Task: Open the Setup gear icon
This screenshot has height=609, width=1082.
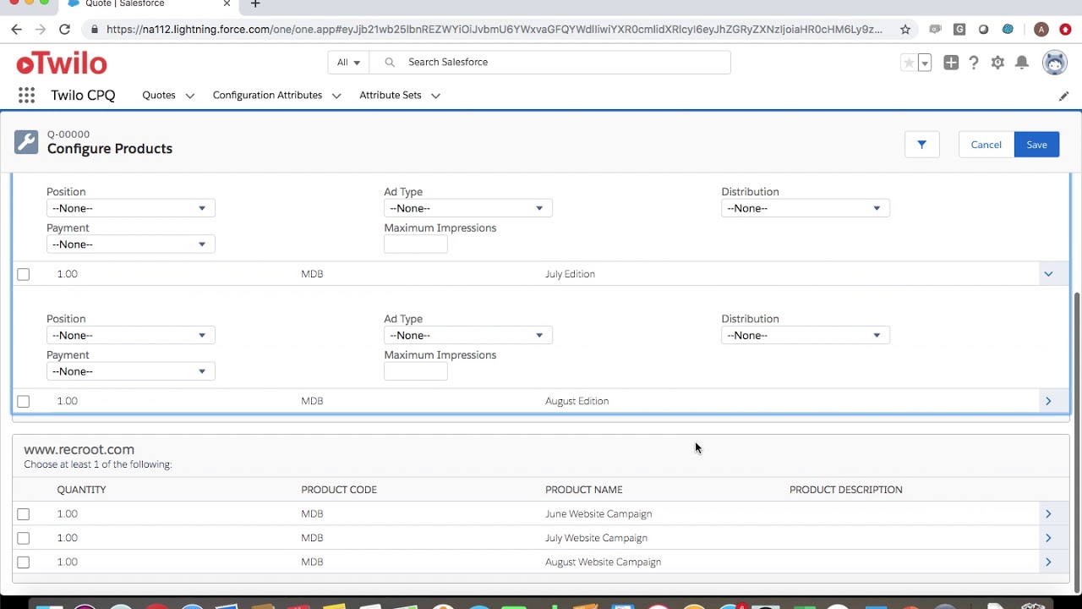Action: 997,63
